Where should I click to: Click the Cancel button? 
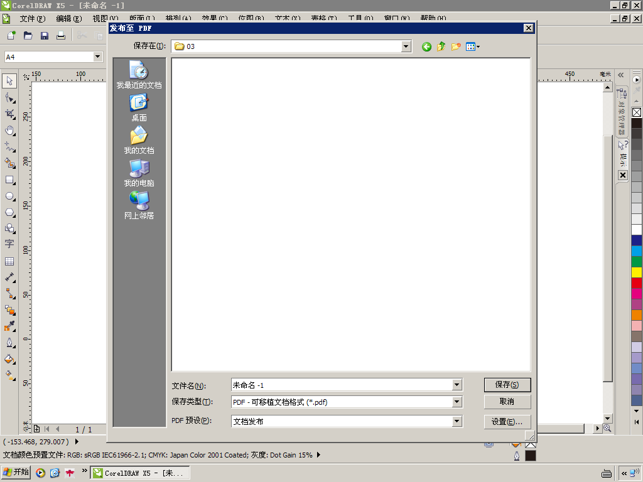(x=507, y=402)
